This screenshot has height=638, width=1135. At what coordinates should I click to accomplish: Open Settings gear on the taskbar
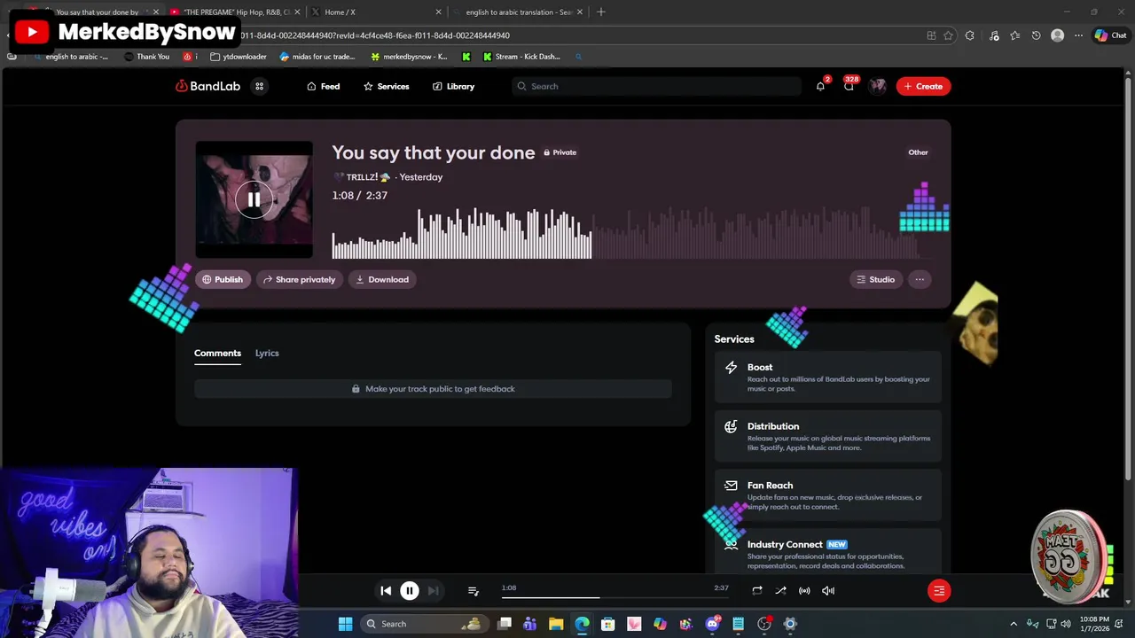[x=790, y=624]
